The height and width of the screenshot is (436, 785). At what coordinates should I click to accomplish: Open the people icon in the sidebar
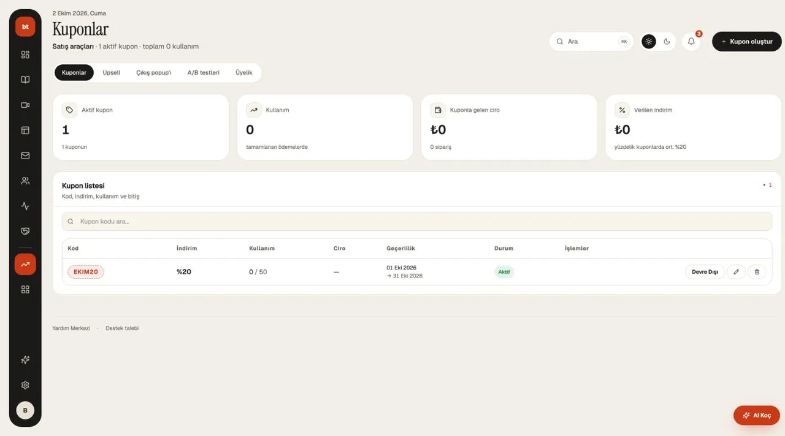[25, 181]
